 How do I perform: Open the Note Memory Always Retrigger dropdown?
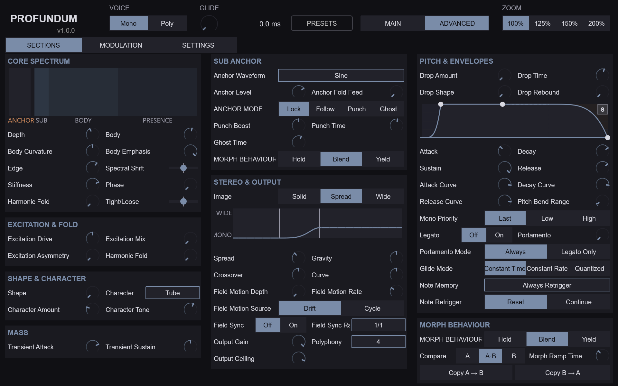click(x=547, y=285)
